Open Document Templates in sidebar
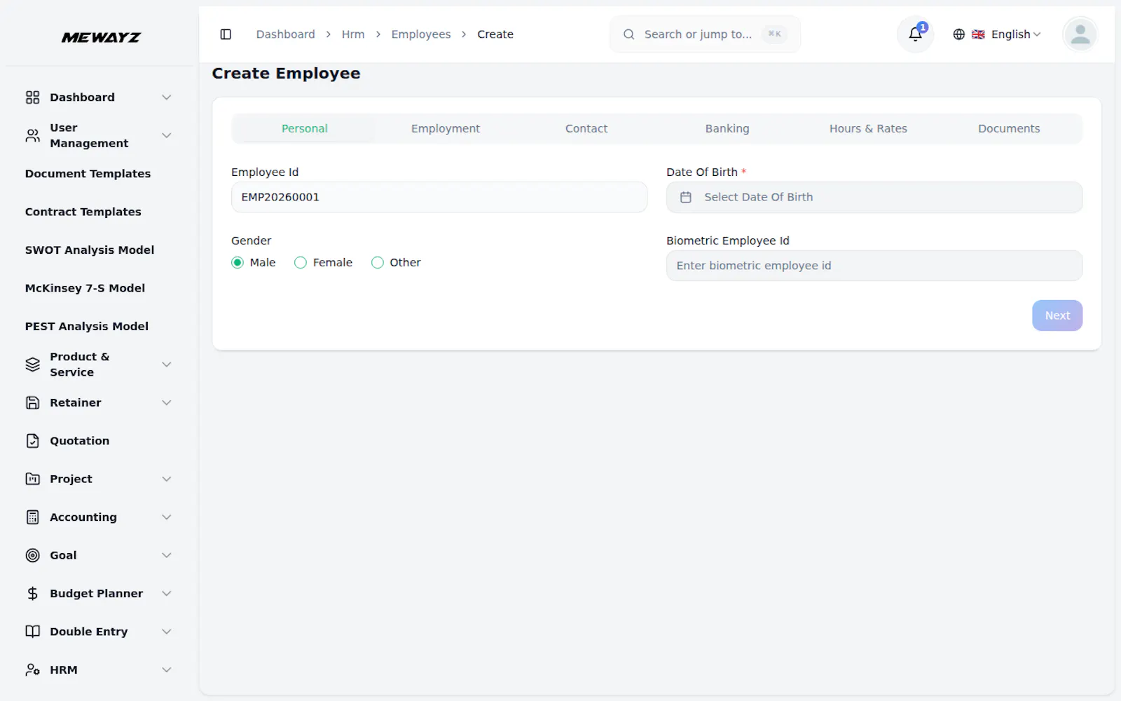Image resolution: width=1121 pixels, height=701 pixels. 88,174
